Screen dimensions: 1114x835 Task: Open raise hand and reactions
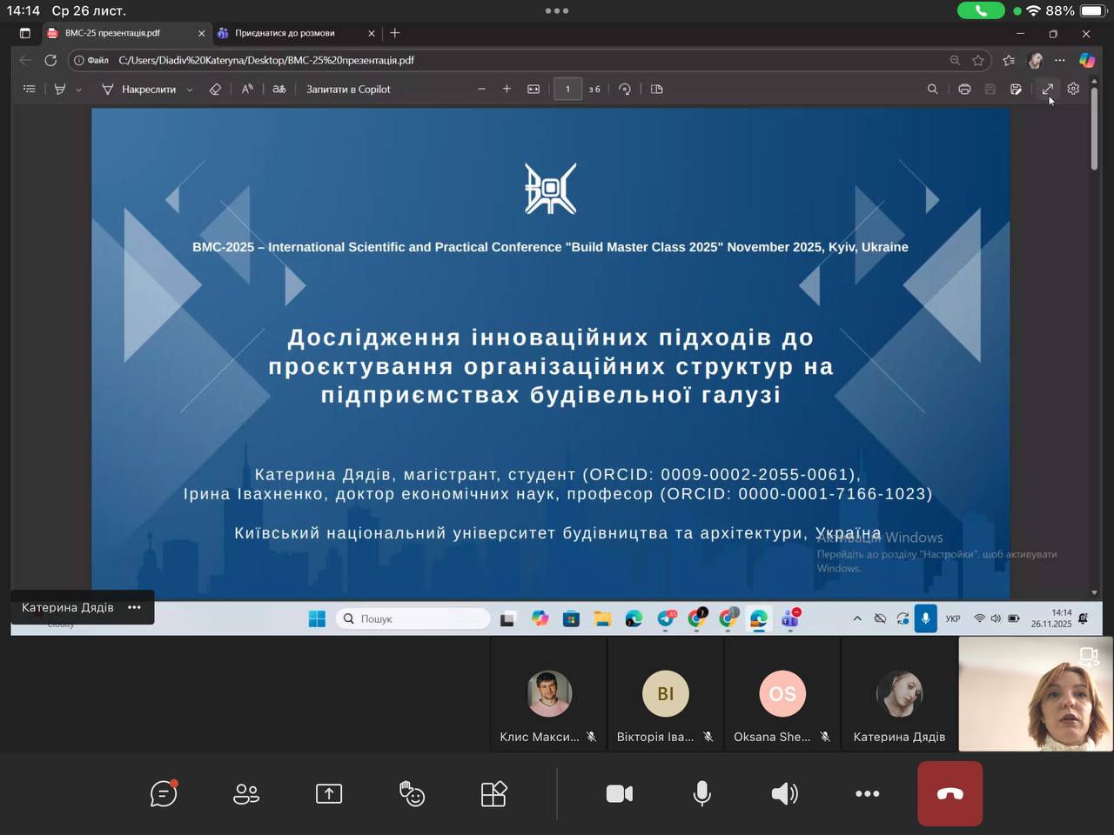tap(412, 793)
